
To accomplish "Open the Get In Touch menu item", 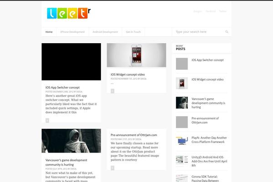I will (x=133, y=32).
